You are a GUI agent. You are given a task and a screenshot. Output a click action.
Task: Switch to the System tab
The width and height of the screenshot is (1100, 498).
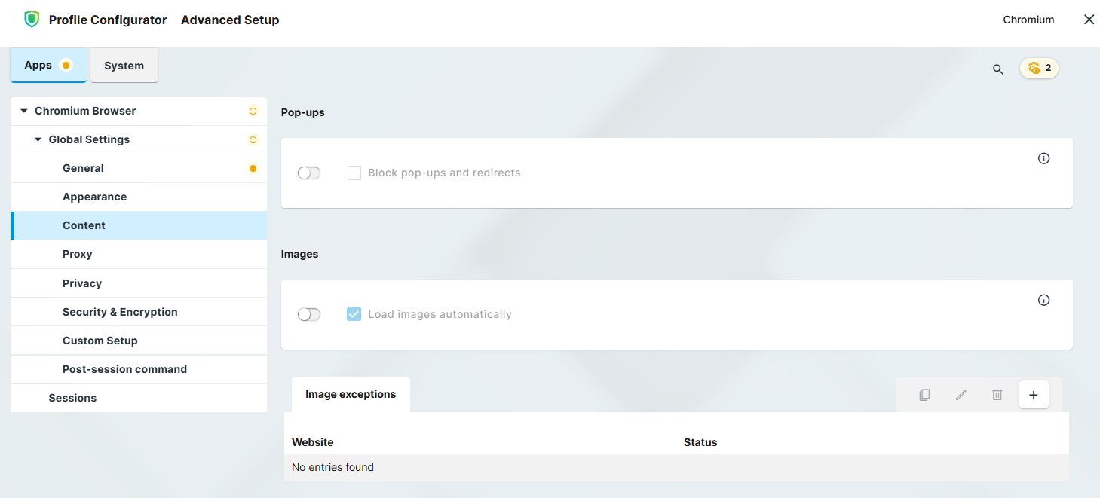124,66
